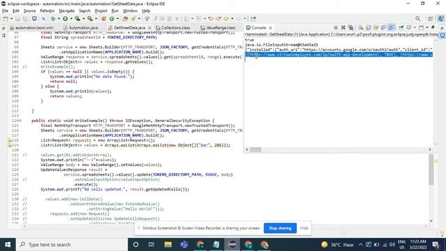Open Microsoft Teams from the taskbar
The image size is (446, 251).
tap(184, 245)
